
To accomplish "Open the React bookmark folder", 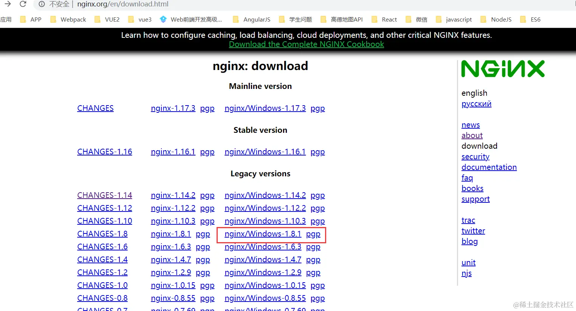I will tap(384, 19).
